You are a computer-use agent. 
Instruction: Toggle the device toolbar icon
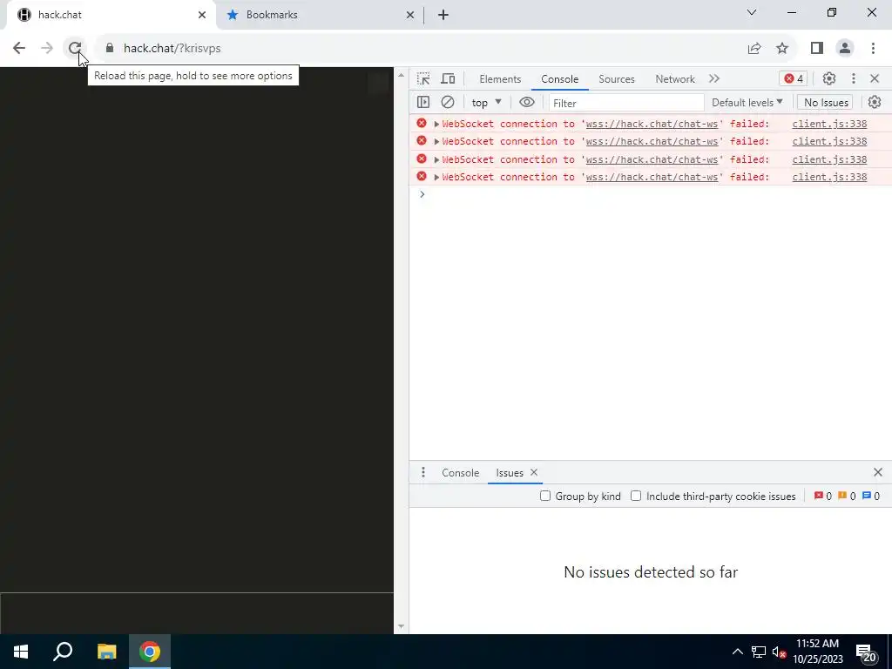[449, 79]
